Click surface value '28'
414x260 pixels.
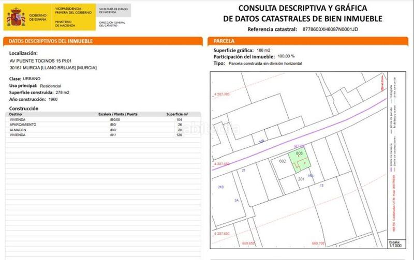click(x=180, y=130)
